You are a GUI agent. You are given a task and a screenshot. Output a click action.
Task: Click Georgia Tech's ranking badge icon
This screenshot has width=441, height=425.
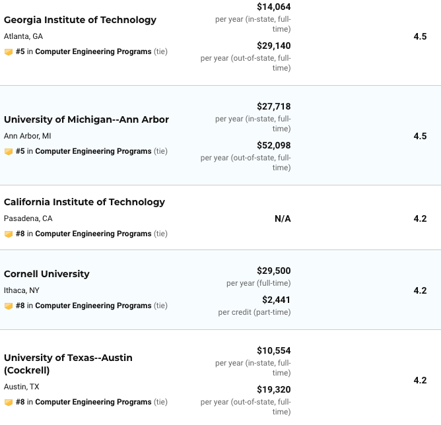[9, 51]
